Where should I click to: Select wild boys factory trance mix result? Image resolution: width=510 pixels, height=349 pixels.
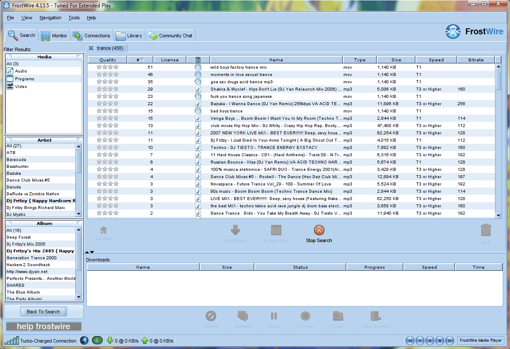pos(291,67)
